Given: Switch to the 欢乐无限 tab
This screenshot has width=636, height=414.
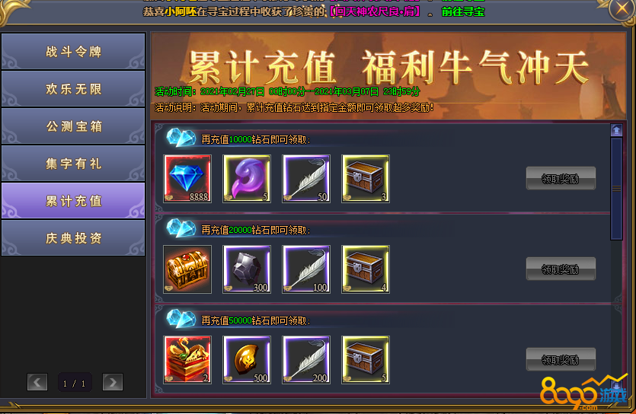Looking at the screenshot, I should pyautogui.click(x=73, y=89).
